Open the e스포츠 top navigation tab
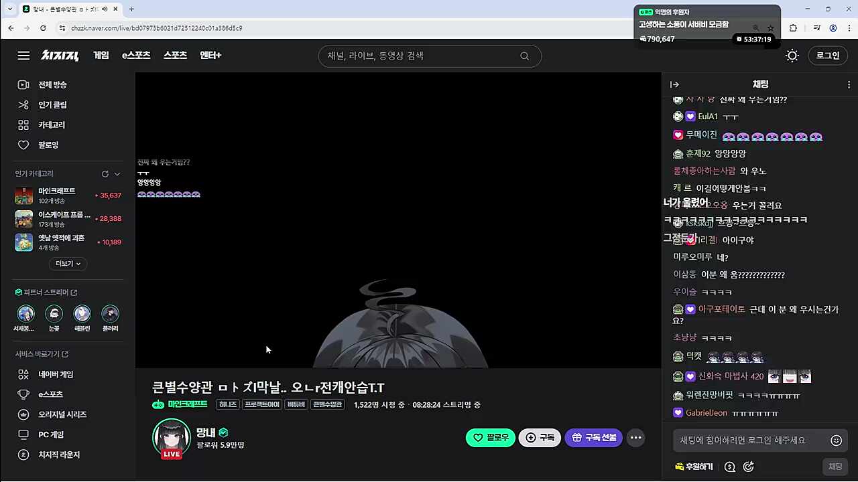The image size is (858, 482). pyautogui.click(x=136, y=56)
